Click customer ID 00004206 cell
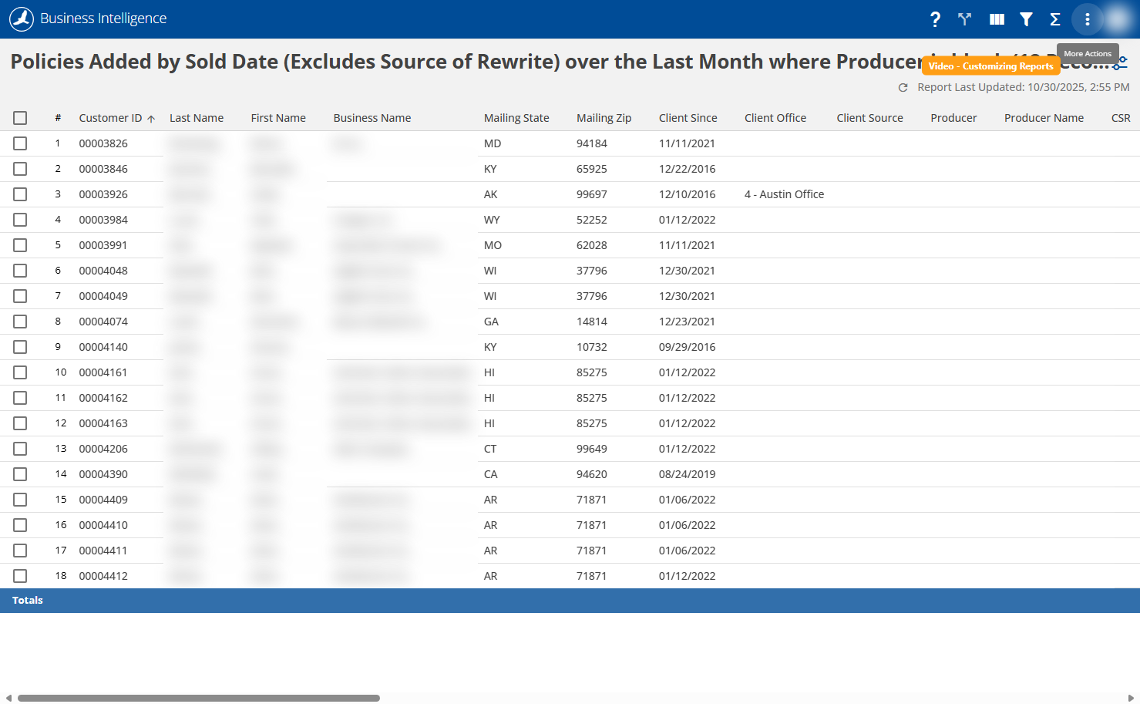This screenshot has height=714, width=1140. point(103,449)
